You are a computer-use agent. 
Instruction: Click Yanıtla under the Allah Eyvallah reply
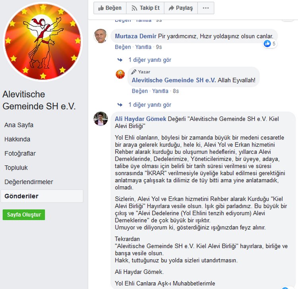pos(160,91)
